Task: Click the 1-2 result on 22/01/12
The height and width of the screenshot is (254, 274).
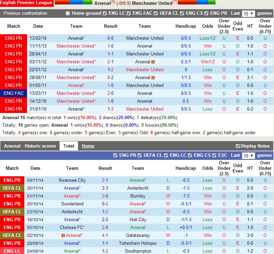Action: click(x=110, y=69)
